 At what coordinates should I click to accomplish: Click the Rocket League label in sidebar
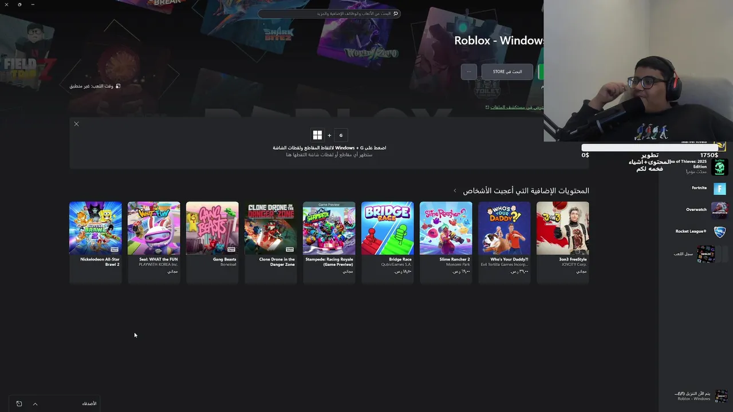click(x=691, y=231)
